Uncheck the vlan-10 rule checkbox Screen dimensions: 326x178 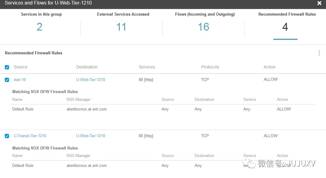click(x=7, y=80)
